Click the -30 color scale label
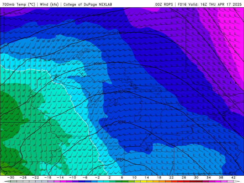 tap(11, 178)
